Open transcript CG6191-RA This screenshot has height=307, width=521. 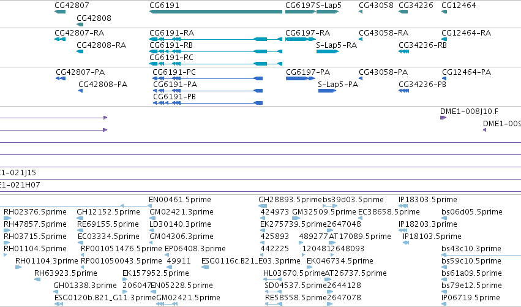(216, 39)
